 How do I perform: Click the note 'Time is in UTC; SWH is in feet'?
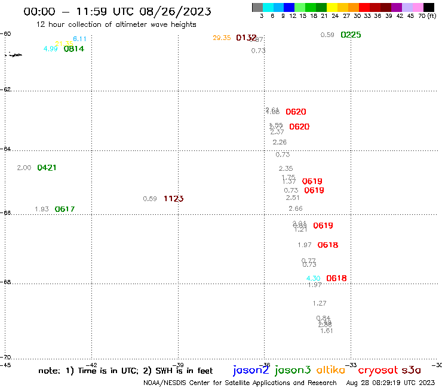[125, 371]
